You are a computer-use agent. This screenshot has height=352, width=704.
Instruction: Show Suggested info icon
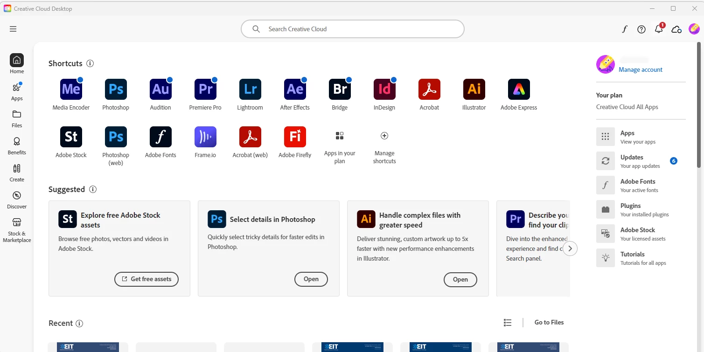pyautogui.click(x=93, y=189)
